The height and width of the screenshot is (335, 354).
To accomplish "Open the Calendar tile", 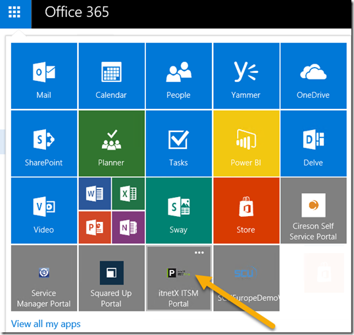I will 111,76.
